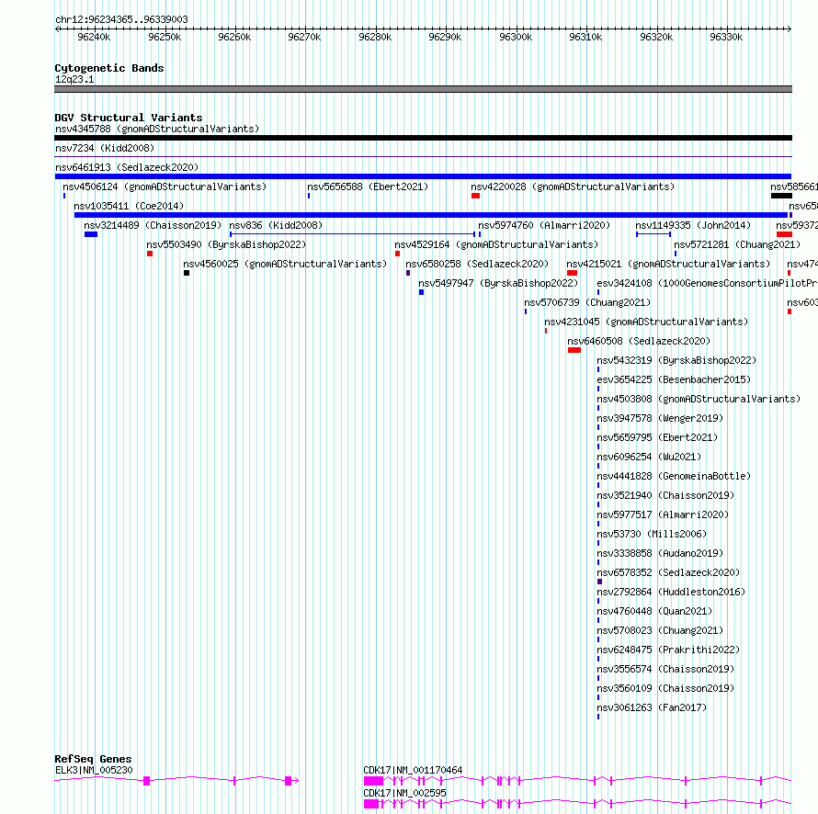The width and height of the screenshot is (818, 814).
Task: Click nsv3947578 (Wenger2019) label
Action: (660, 418)
